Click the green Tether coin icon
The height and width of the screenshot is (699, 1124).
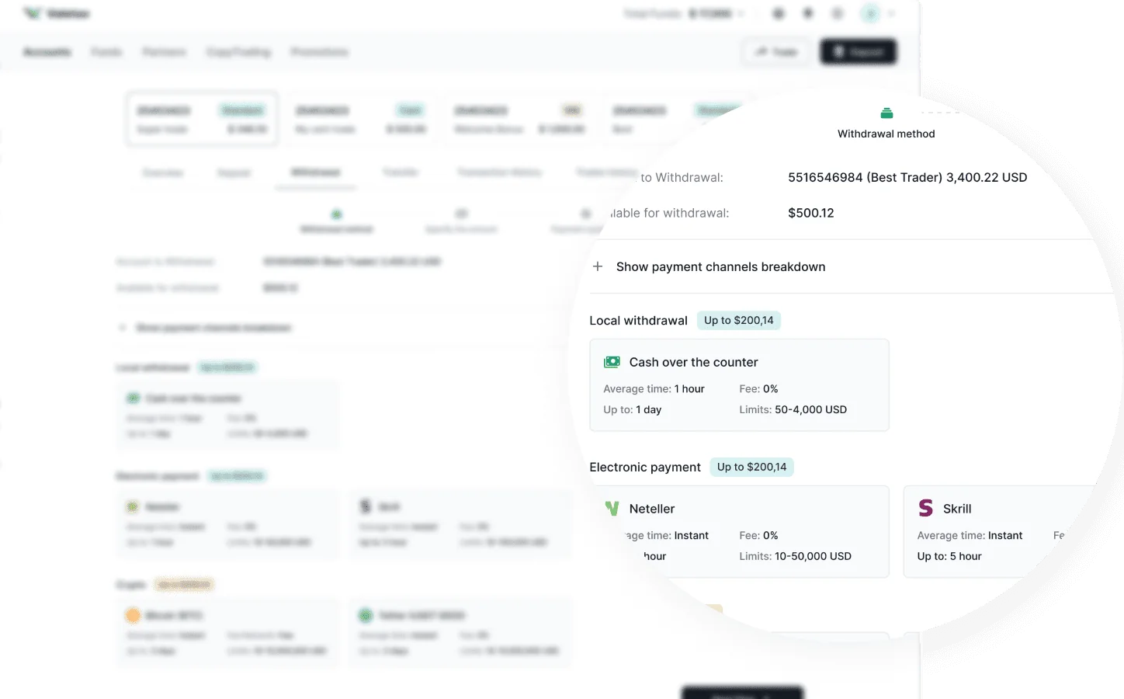tap(366, 615)
